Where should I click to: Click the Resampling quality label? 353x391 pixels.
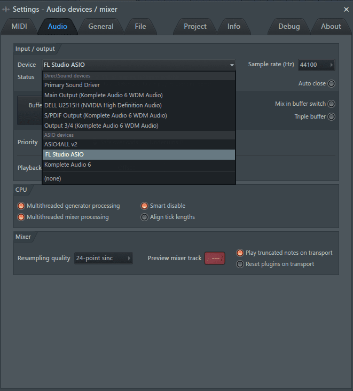tap(44, 259)
